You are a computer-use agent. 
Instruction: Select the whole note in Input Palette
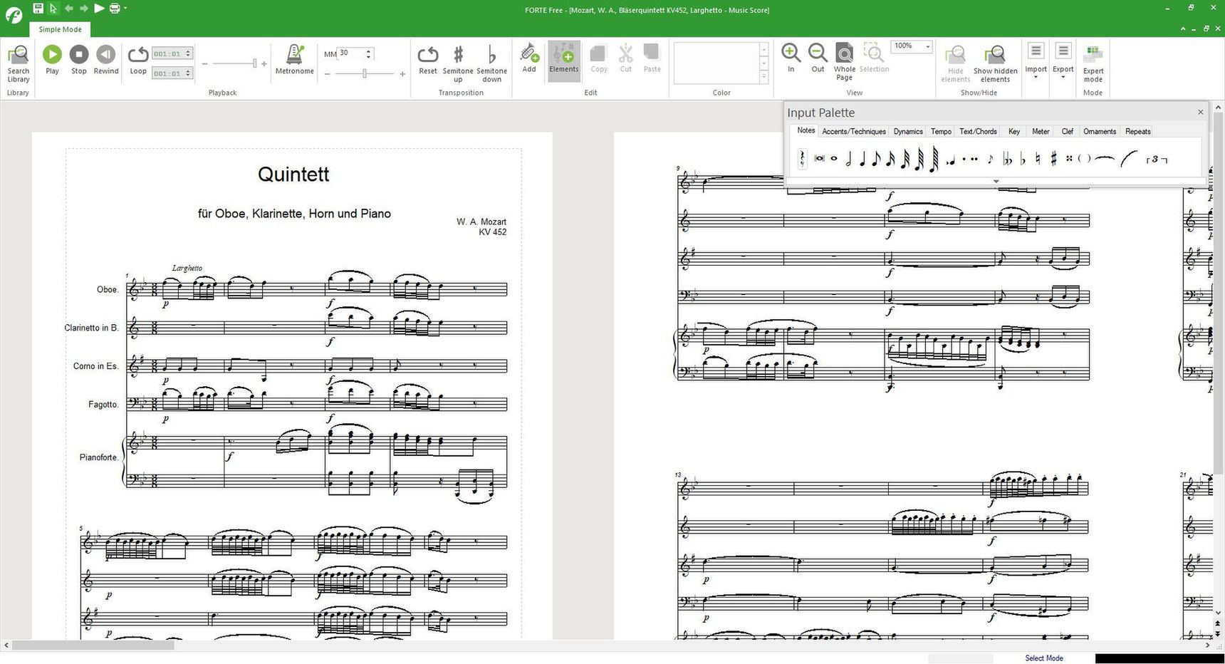coord(834,159)
